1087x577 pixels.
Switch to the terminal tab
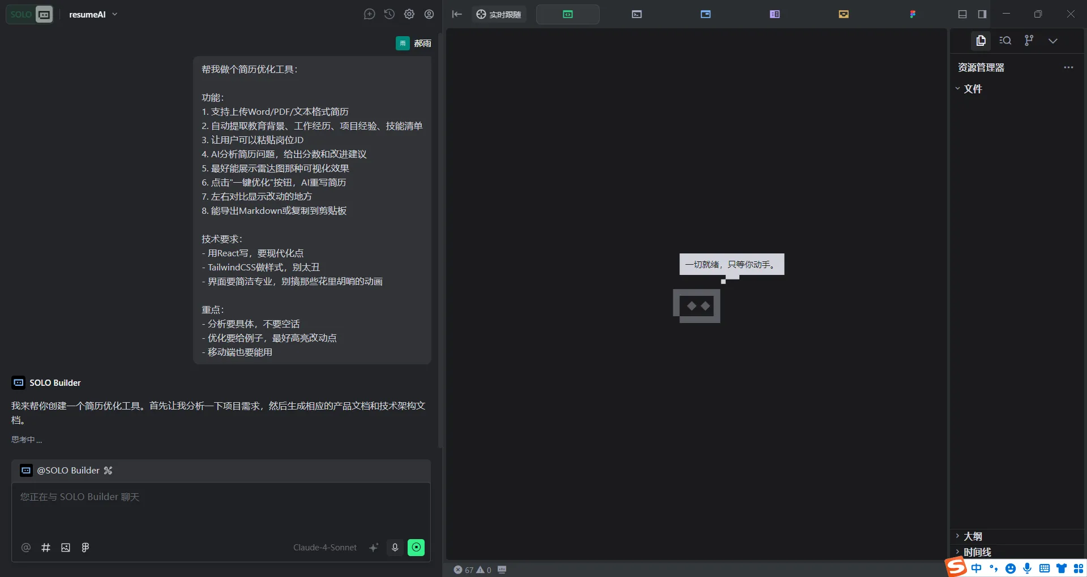tap(636, 14)
